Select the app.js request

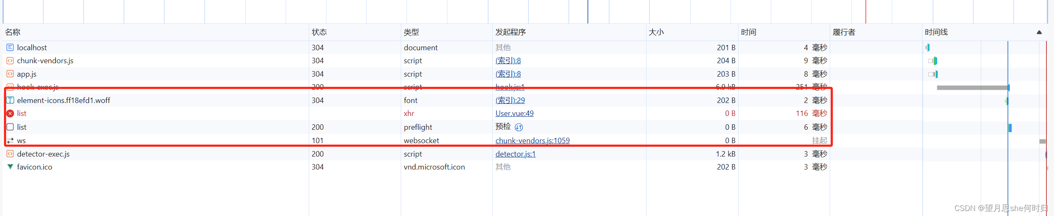click(26, 74)
